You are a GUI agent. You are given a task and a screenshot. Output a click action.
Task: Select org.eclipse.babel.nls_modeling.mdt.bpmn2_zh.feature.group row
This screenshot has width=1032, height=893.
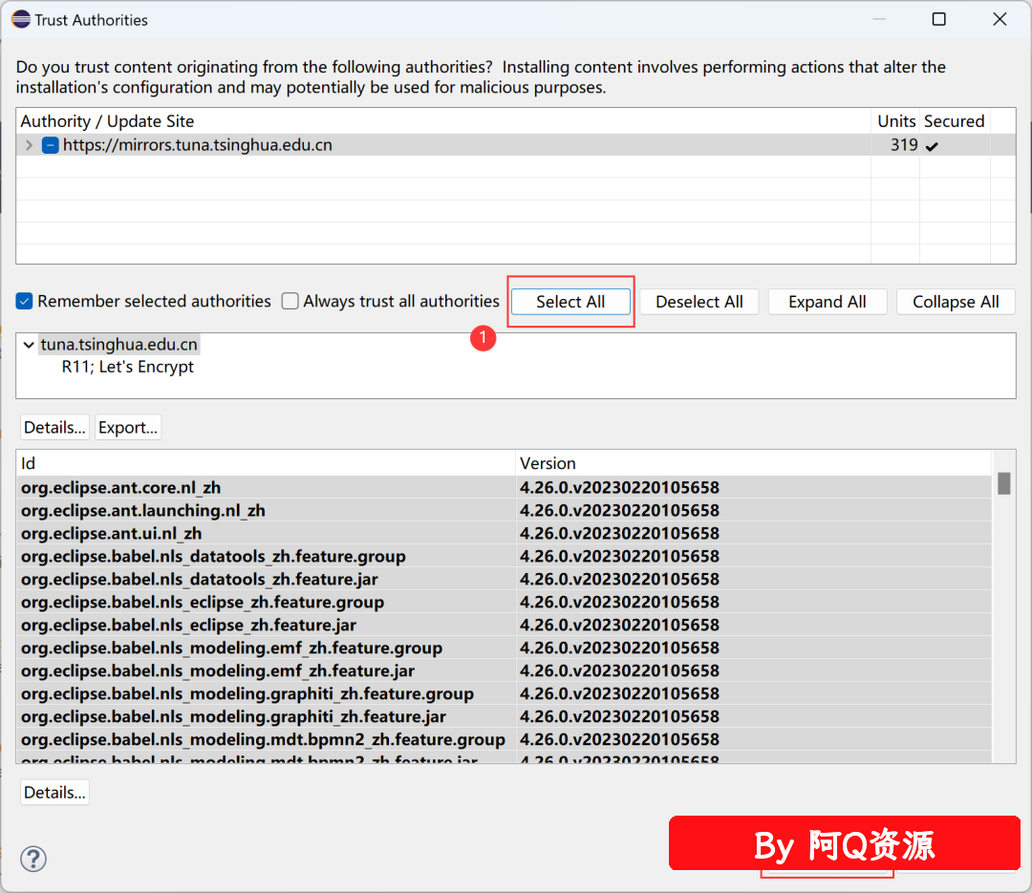(505, 739)
